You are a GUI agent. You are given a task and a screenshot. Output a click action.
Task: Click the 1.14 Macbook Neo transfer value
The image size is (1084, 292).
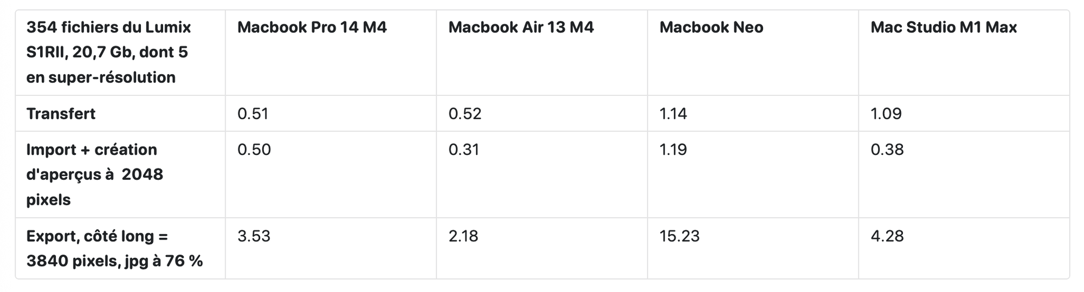673,114
